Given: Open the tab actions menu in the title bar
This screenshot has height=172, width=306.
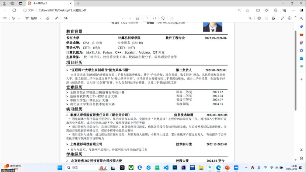Looking at the screenshot, I should coord(21,3).
